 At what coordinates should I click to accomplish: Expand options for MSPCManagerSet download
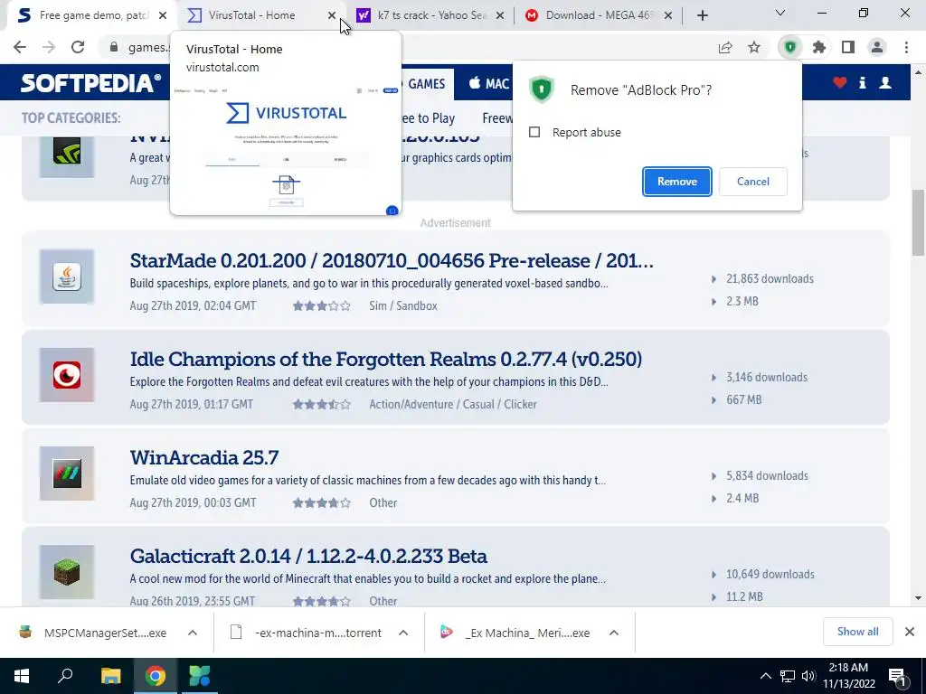click(x=193, y=633)
